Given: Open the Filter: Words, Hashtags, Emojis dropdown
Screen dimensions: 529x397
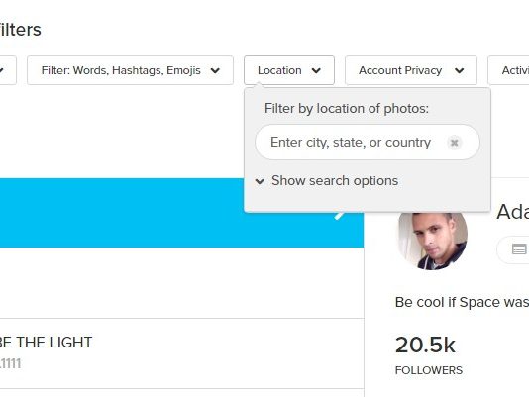Looking at the screenshot, I should pyautogui.click(x=130, y=70).
